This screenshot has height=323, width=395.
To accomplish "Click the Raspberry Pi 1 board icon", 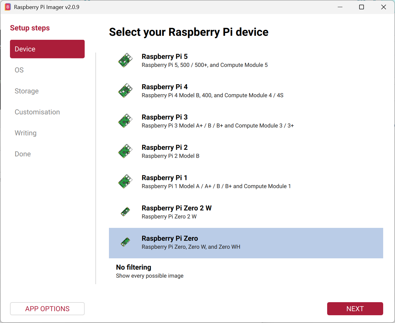I will pos(125,182).
